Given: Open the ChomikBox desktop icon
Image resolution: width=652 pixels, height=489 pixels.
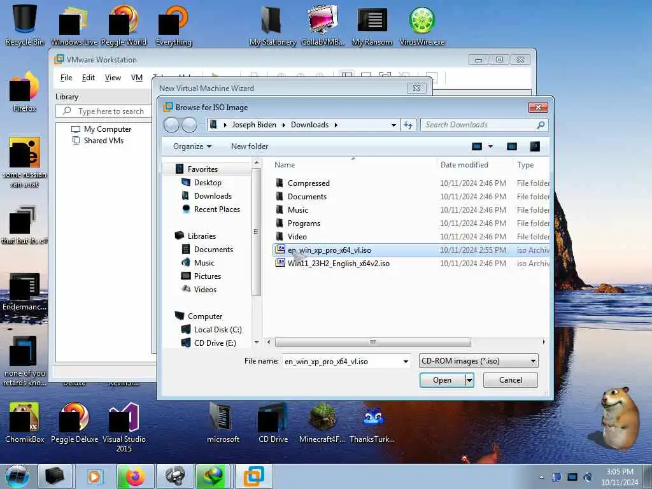Looking at the screenshot, I should pyautogui.click(x=25, y=423).
